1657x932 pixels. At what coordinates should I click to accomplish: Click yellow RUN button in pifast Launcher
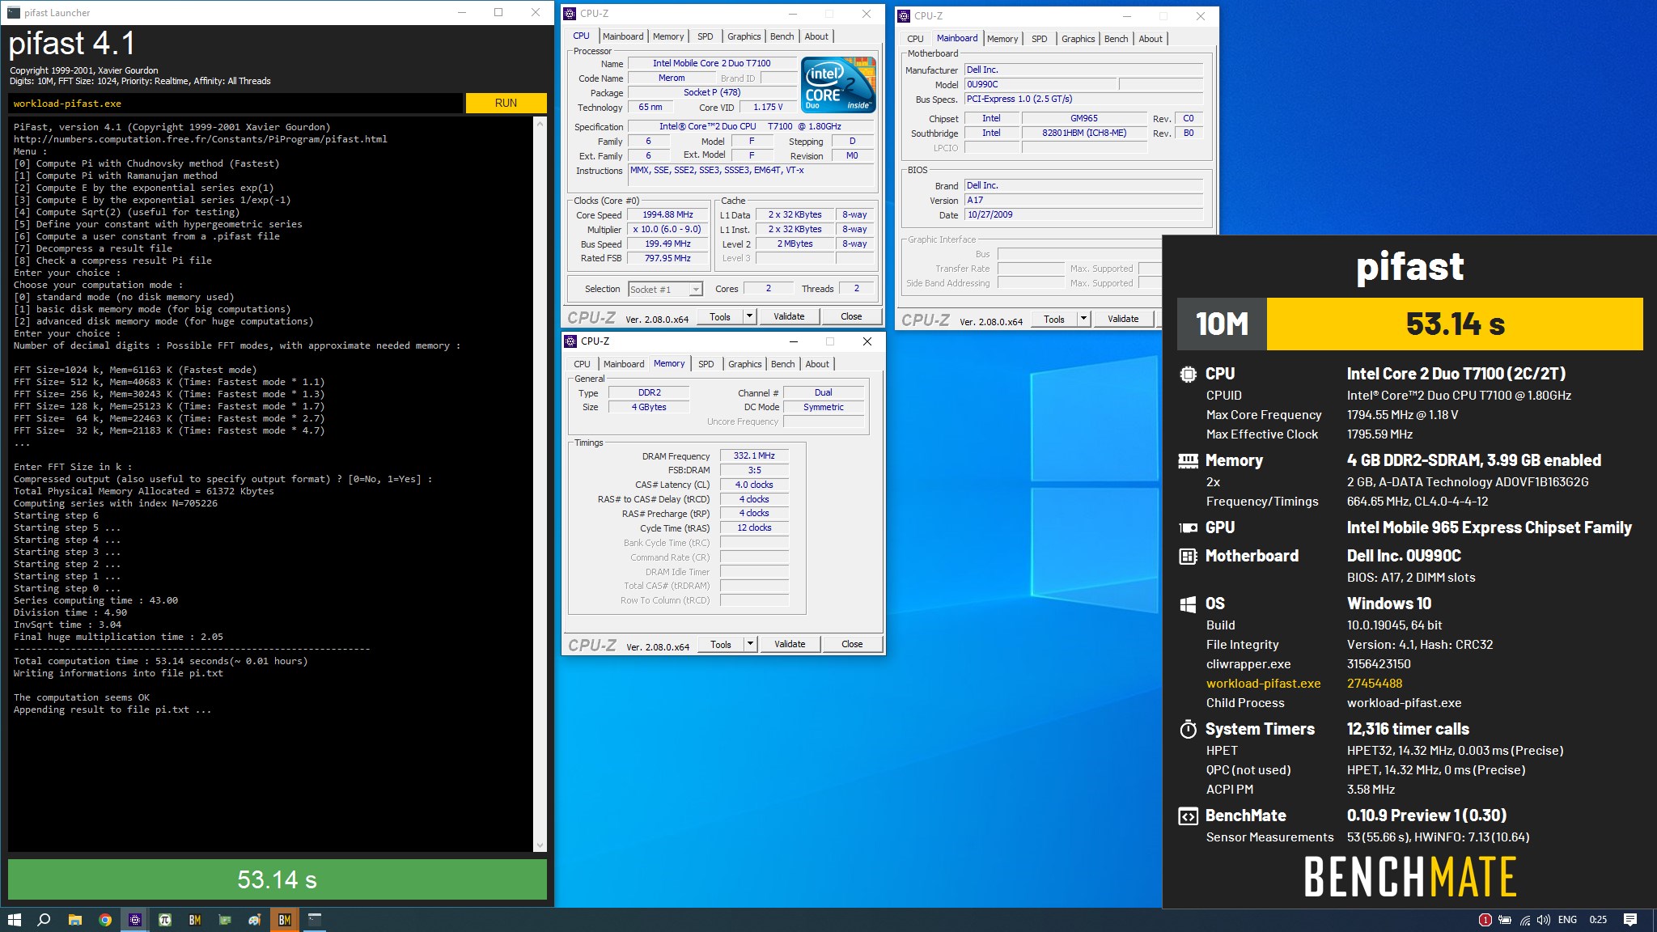click(506, 103)
